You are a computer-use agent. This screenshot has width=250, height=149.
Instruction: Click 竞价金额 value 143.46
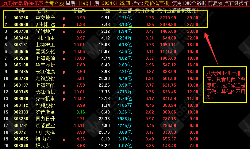(x=169, y=146)
